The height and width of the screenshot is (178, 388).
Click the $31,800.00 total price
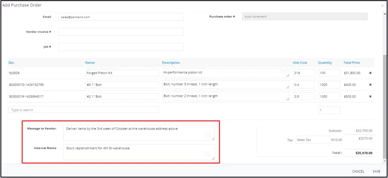coord(352,73)
